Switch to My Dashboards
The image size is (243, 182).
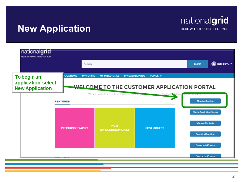coord(134,76)
